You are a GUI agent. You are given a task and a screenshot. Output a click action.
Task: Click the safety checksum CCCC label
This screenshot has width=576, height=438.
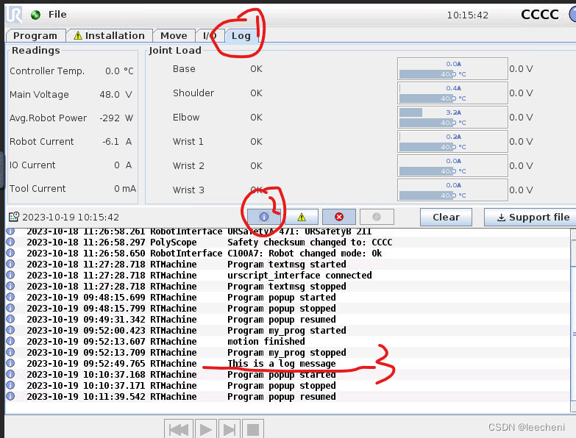540,15
